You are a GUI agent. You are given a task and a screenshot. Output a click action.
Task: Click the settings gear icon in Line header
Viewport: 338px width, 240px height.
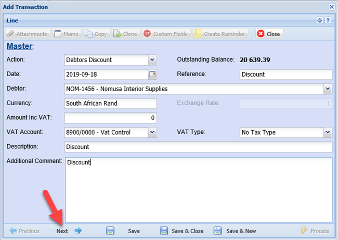[x=320, y=20]
